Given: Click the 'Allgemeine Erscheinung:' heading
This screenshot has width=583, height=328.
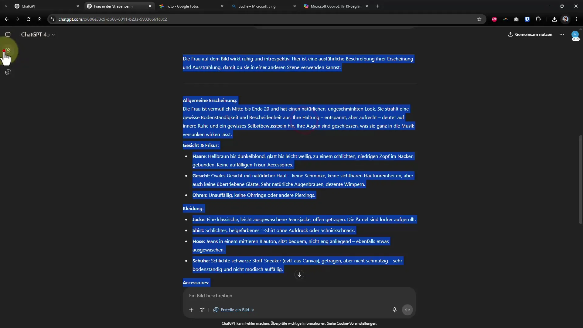Looking at the screenshot, I should click(210, 100).
